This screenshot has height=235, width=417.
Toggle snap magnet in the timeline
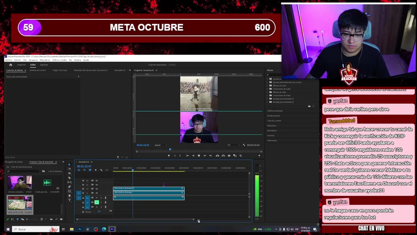click(x=84, y=170)
